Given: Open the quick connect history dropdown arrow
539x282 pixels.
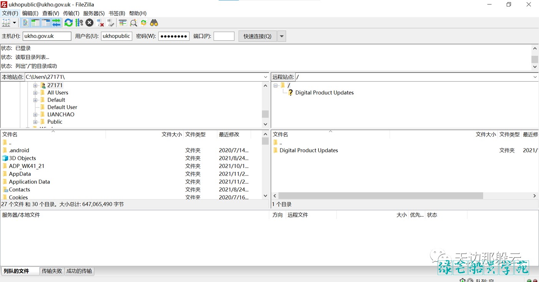Looking at the screenshot, I should coord(282,36).
